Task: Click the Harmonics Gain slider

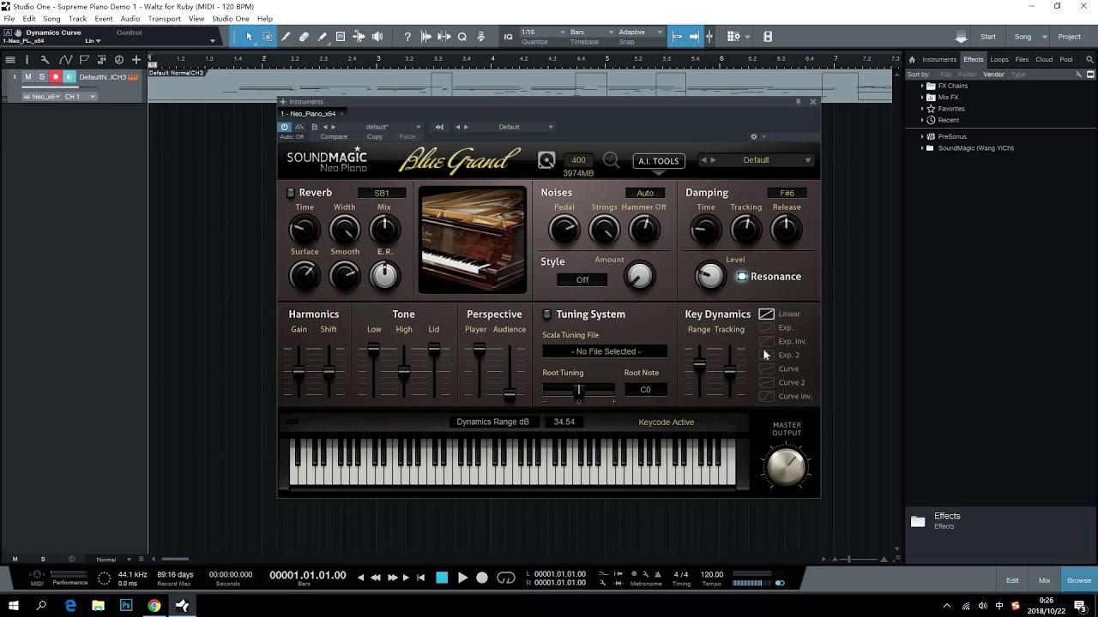Action: tap(299, 371)
